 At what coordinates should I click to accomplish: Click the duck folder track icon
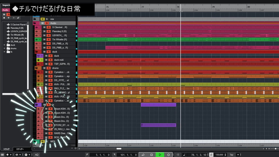point(37,52)
